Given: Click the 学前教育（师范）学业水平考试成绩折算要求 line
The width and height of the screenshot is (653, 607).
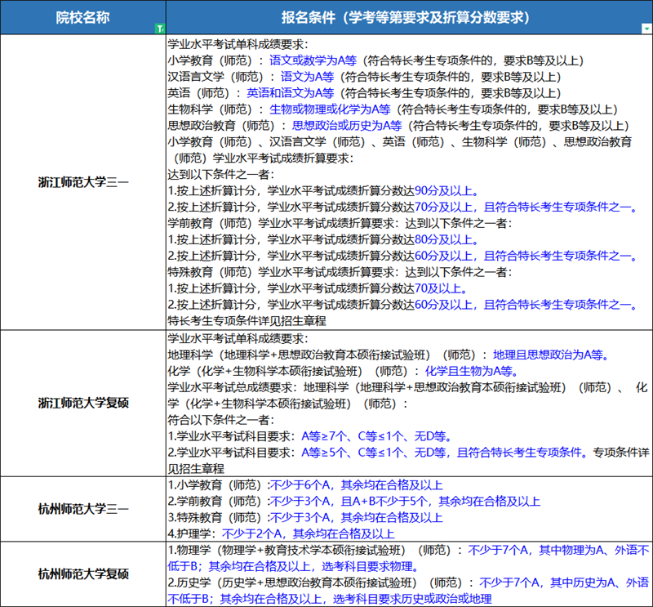Looking at the screenshot, I should click(340, 223).
